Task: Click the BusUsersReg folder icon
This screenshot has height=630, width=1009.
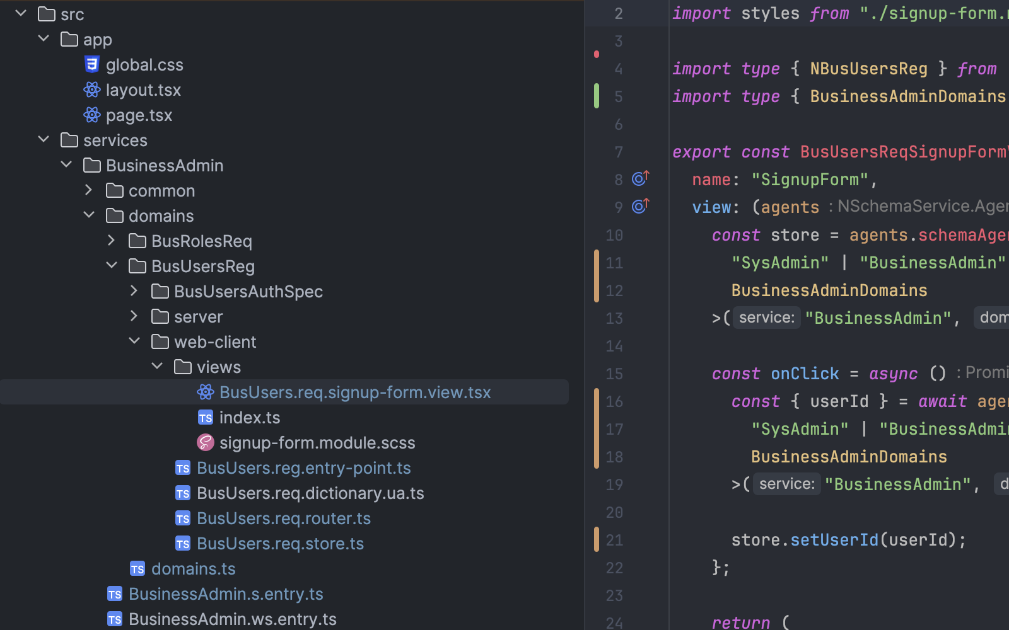Action: 137,266
